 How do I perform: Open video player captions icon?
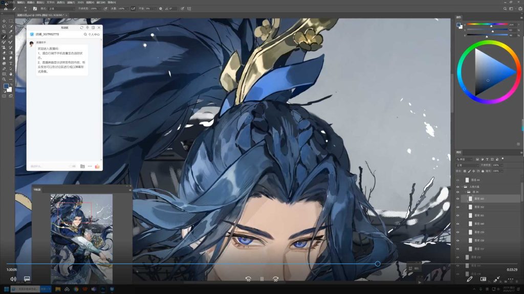click(27, 279)
